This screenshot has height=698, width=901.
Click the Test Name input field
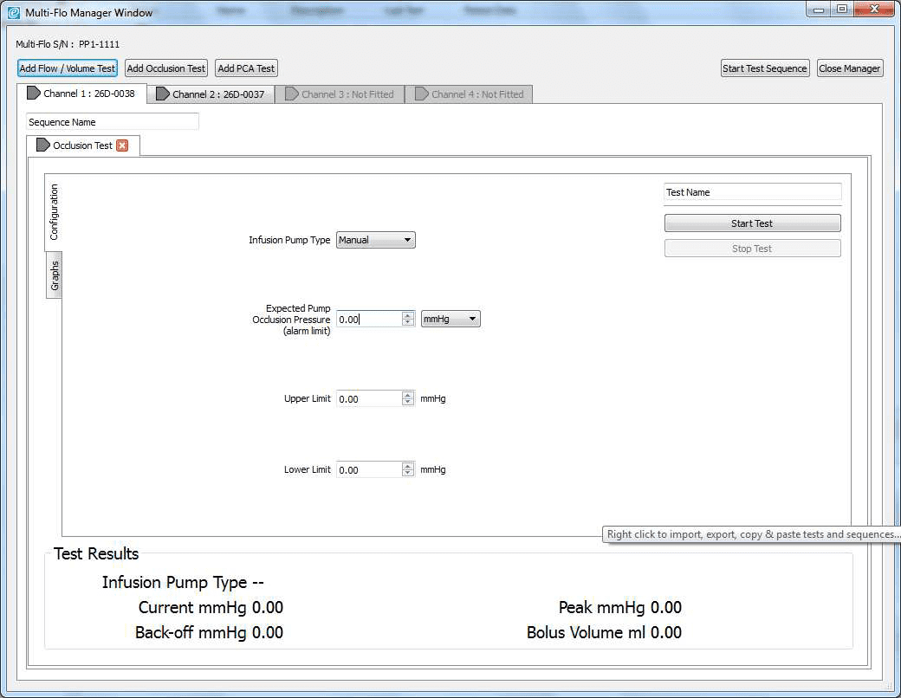[x=752, y=192]
